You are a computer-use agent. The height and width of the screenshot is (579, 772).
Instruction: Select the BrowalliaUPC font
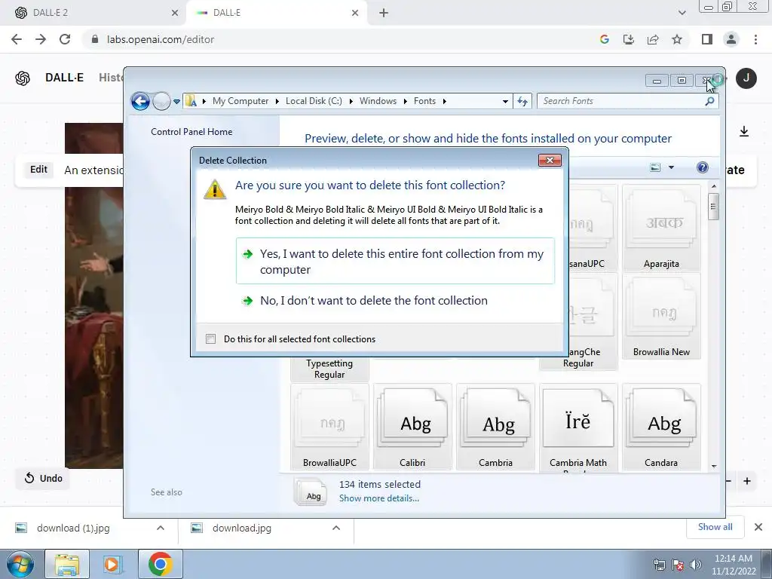tap(329, 427)
